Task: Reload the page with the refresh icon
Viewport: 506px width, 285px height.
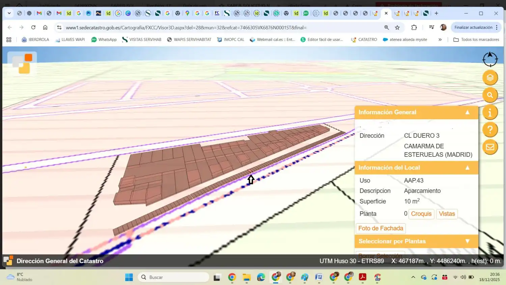Action: point(33,27)
